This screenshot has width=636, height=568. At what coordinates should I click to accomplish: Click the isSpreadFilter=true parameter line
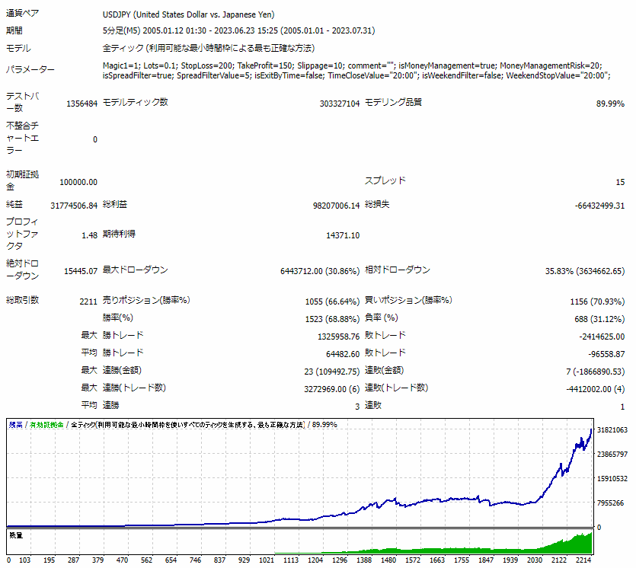[356, 75]
